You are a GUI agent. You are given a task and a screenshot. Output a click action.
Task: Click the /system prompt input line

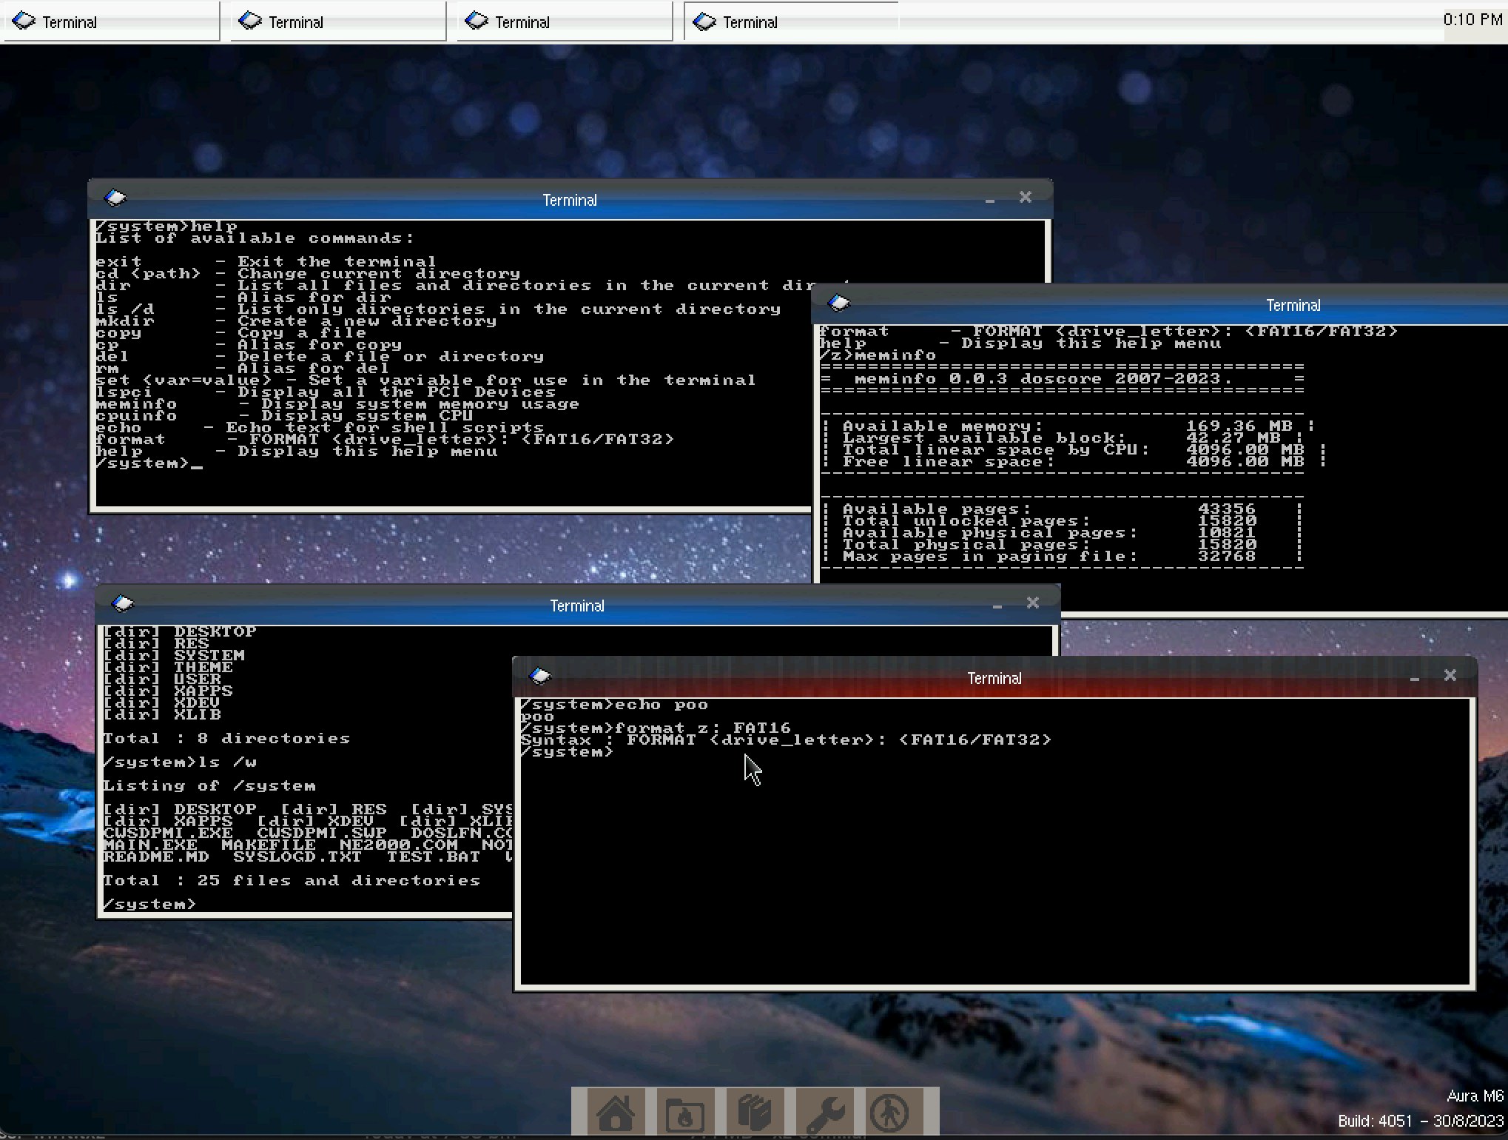[148, 463]
